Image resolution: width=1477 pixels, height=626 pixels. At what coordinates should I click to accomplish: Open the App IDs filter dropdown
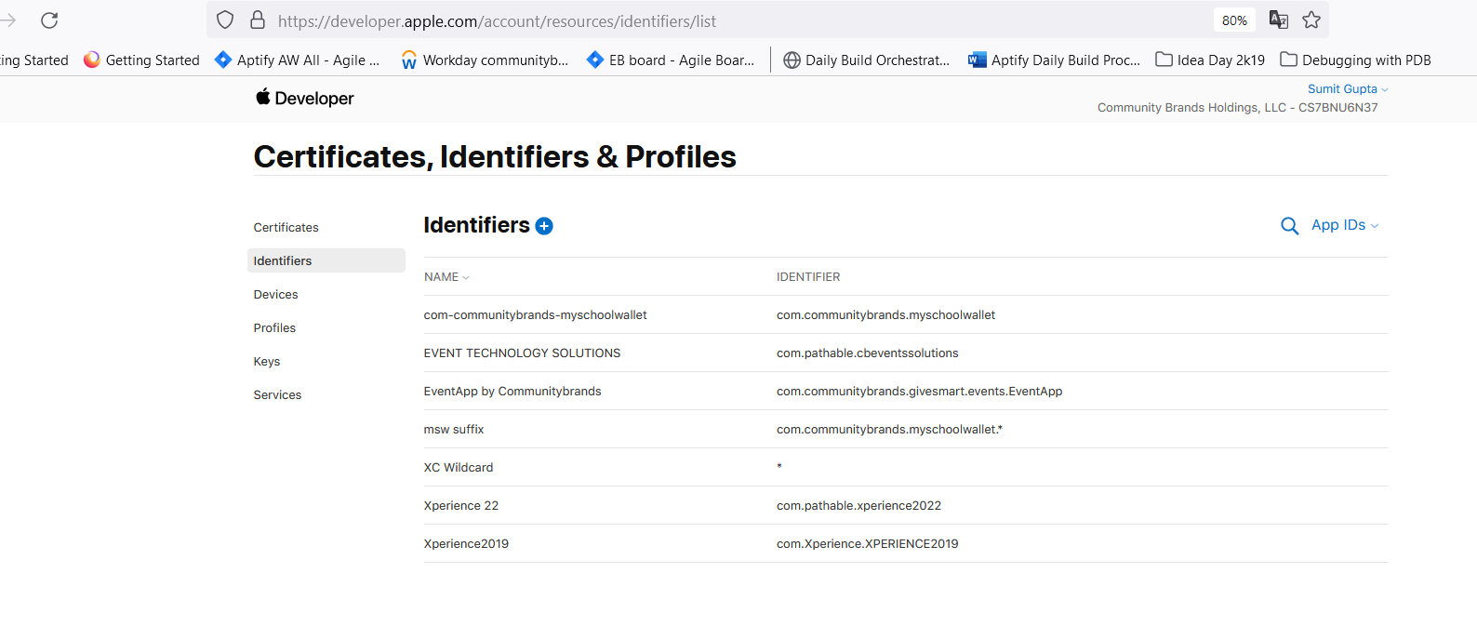tap(1345, 225)
